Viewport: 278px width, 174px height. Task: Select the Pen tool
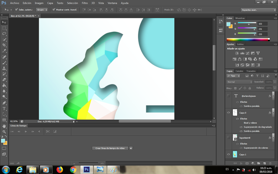coord(4,103)
